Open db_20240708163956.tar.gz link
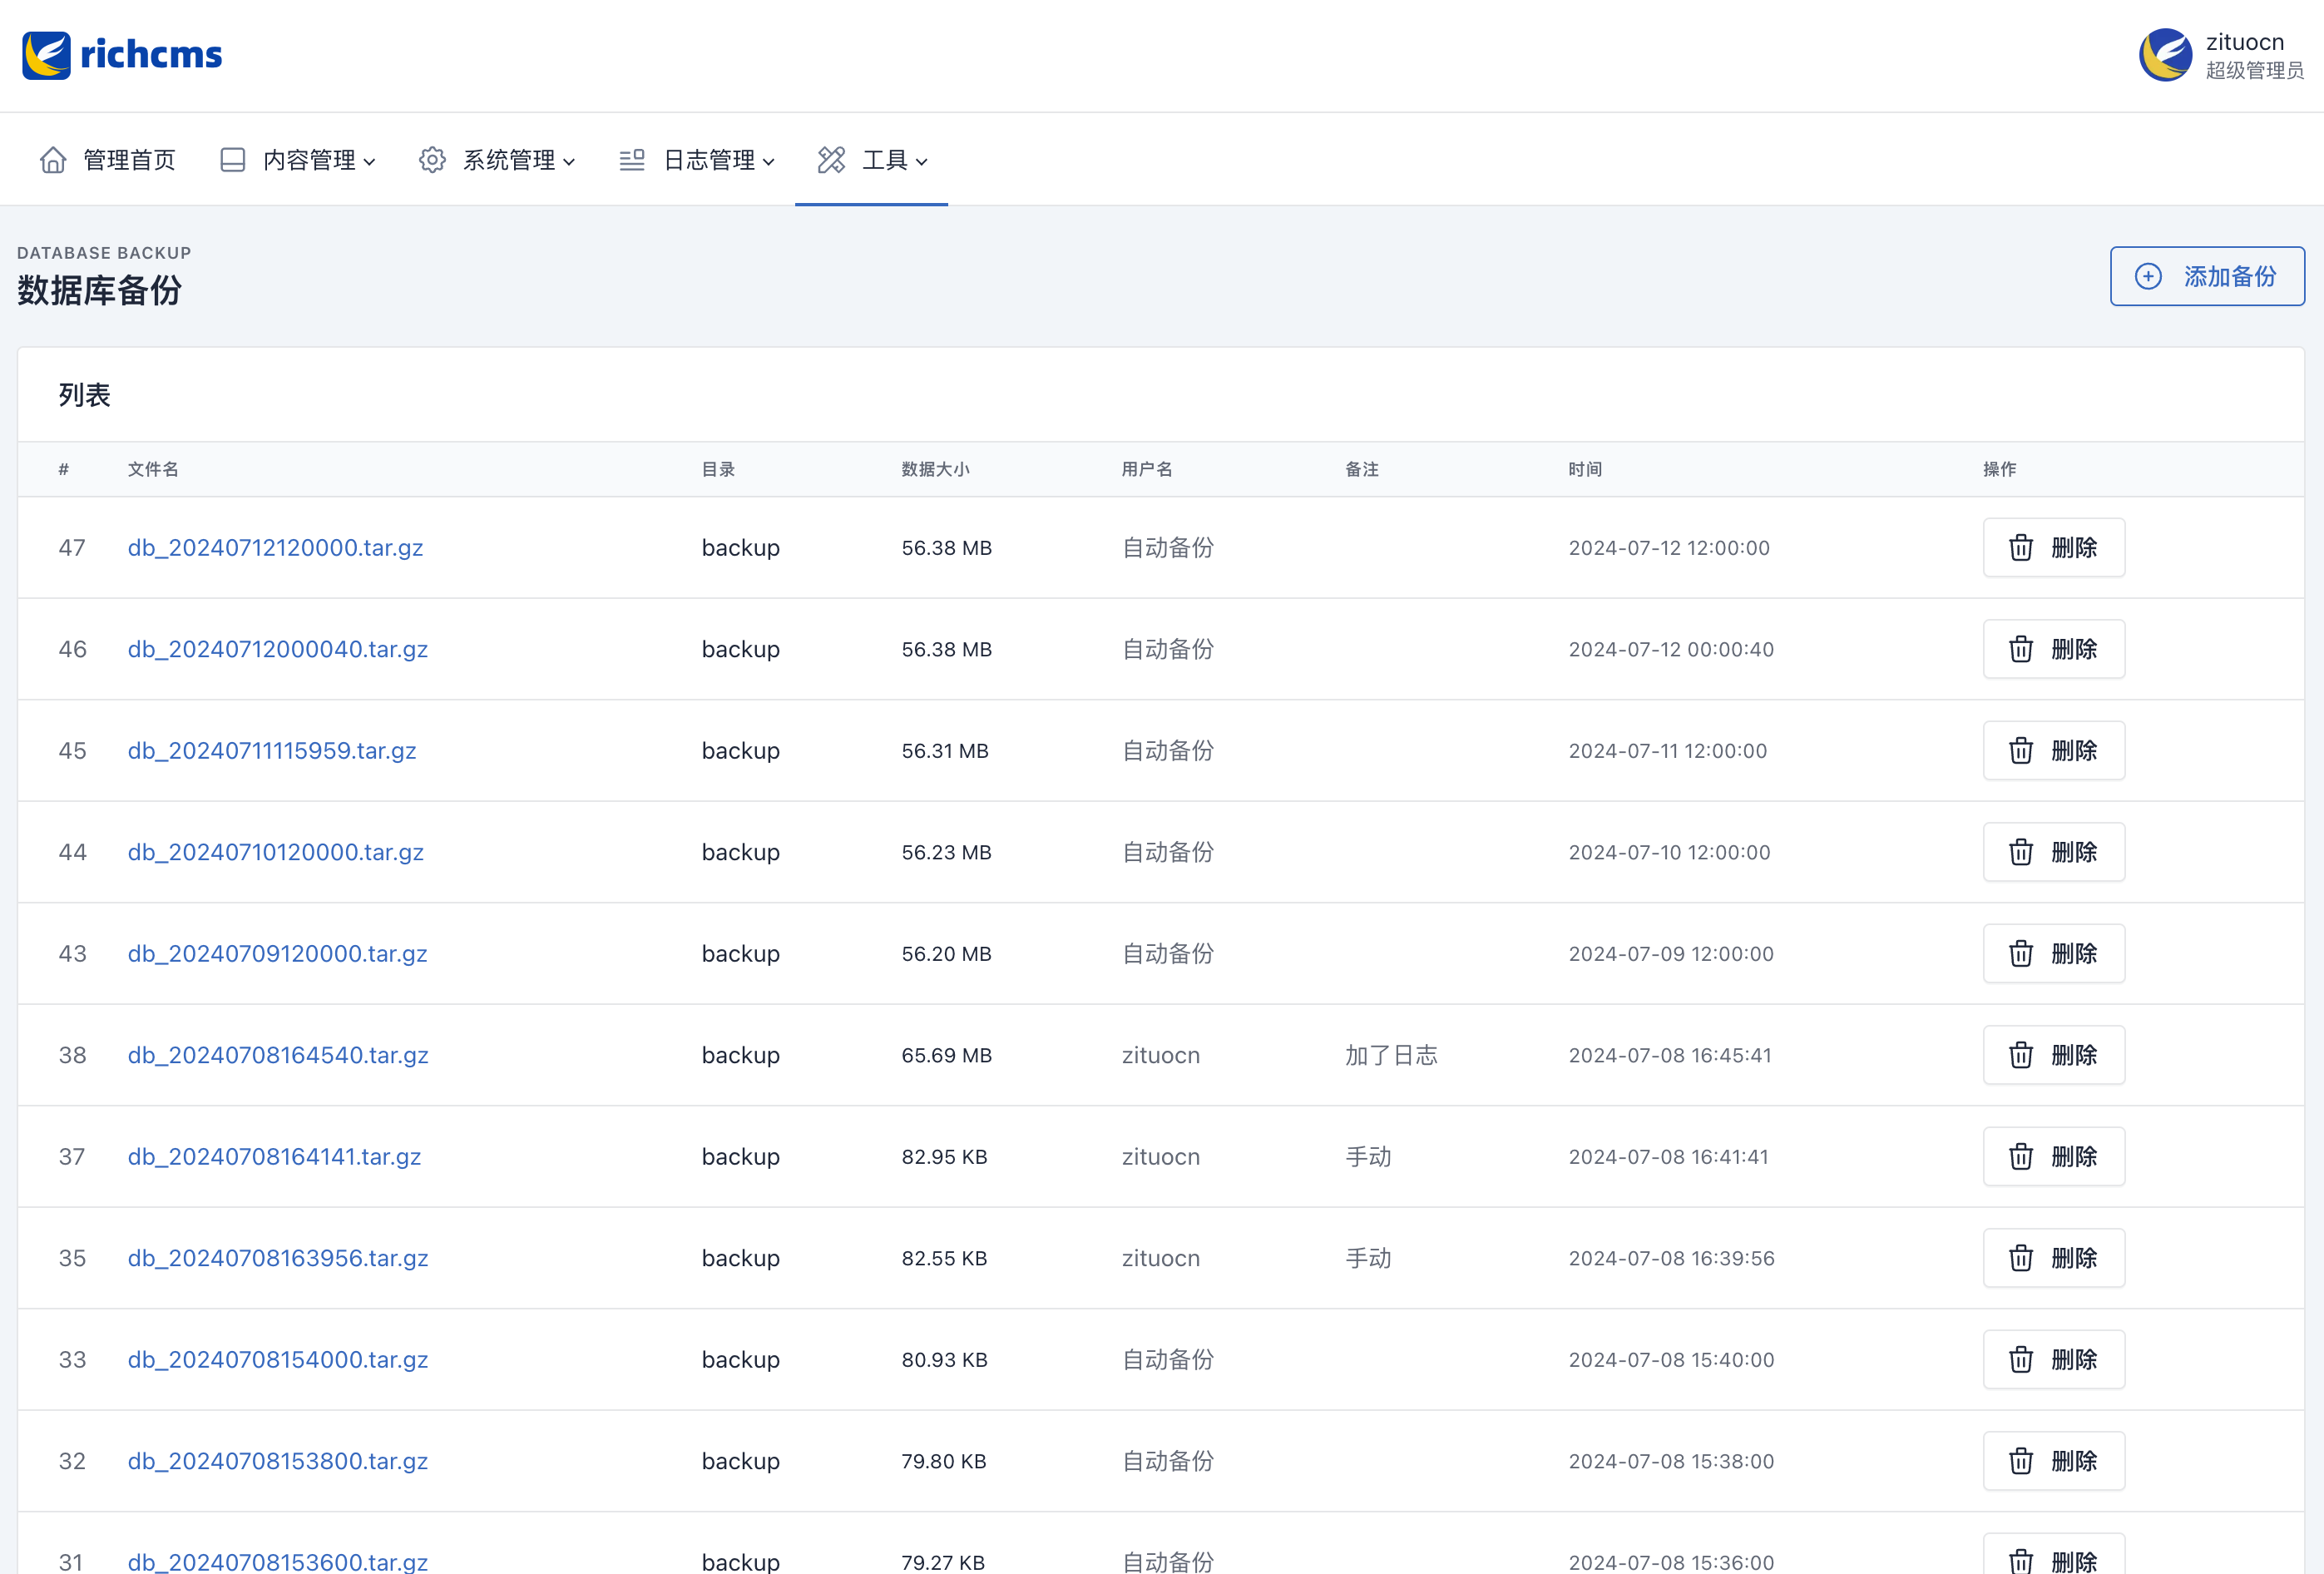The height and width of the screenshot is (1574, 2324). pyautogui.click(x=278, y=1258)
